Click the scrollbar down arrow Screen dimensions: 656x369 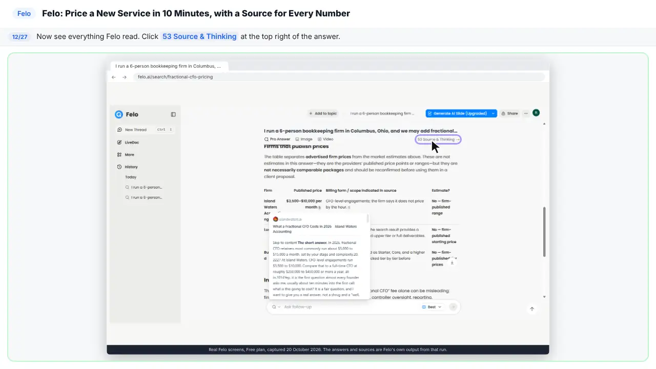(544, 297)
